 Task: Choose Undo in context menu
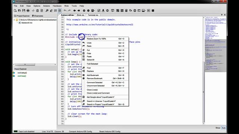point(105,43)
